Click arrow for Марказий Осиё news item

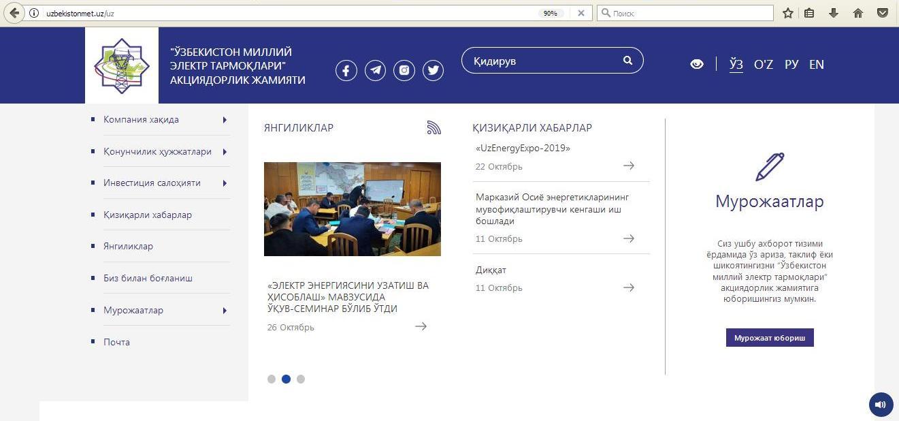click(x=629, y=238)
